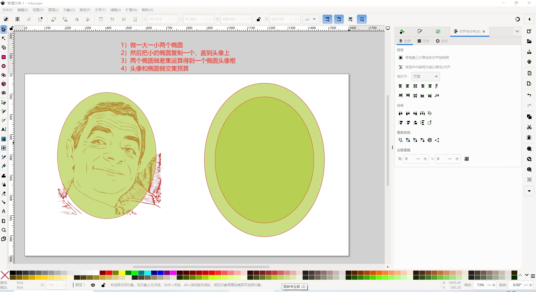The image size is (536, 292).
Task: Toggle layer visibility eye icon
Action: click(x=93, y=285)
